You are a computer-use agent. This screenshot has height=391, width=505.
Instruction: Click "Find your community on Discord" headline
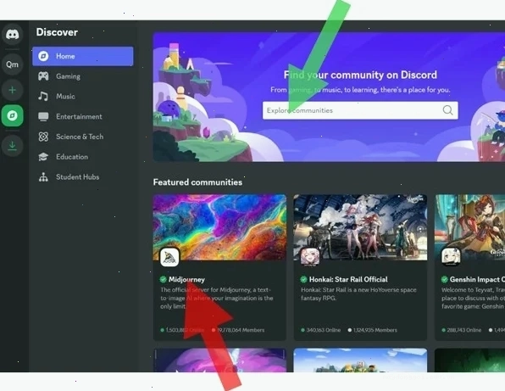click(360, 75)
